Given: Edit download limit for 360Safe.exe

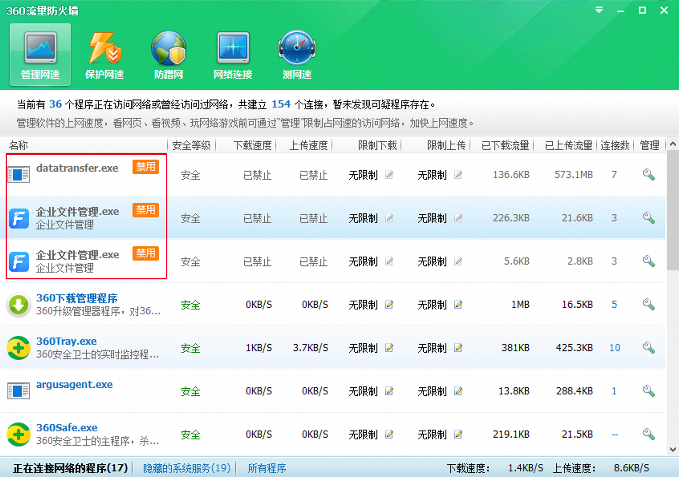Looking at the screenshot, I should [x=389, y=434].
